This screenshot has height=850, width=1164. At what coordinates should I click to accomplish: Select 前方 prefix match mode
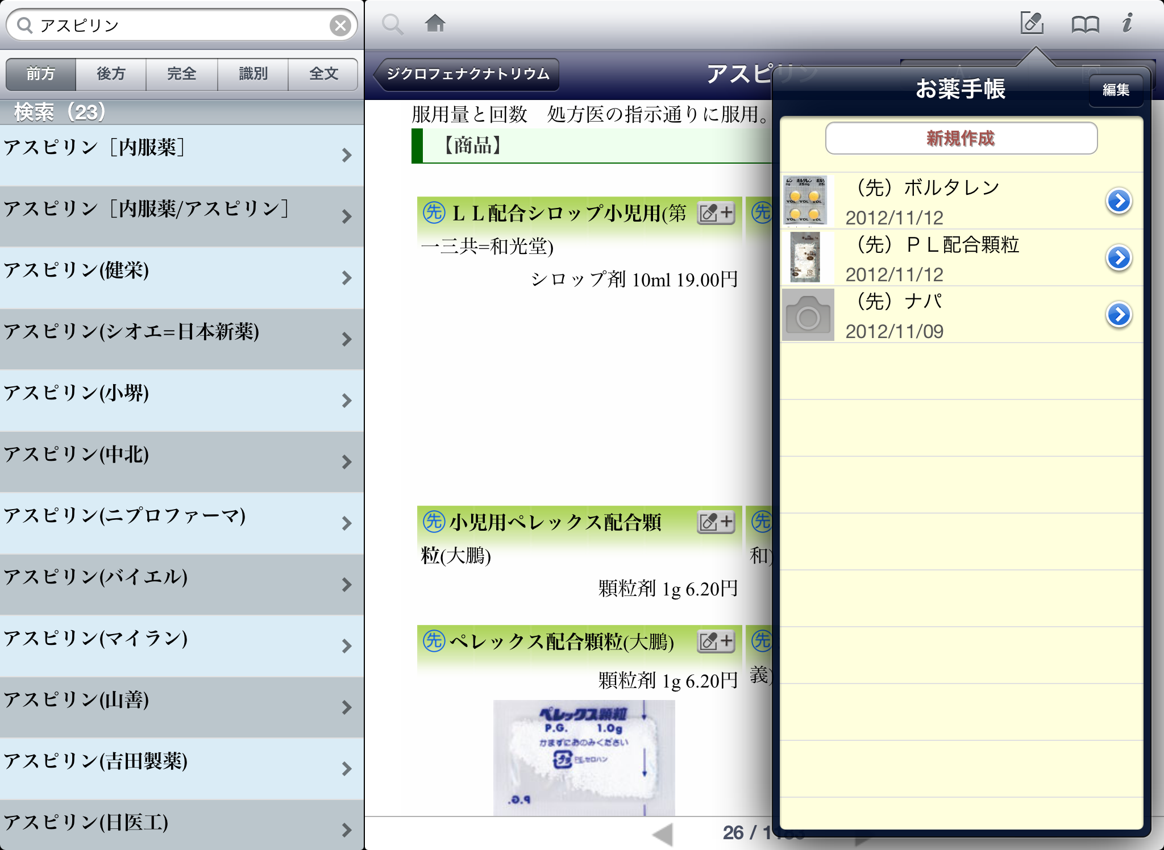tap(41, 74)
